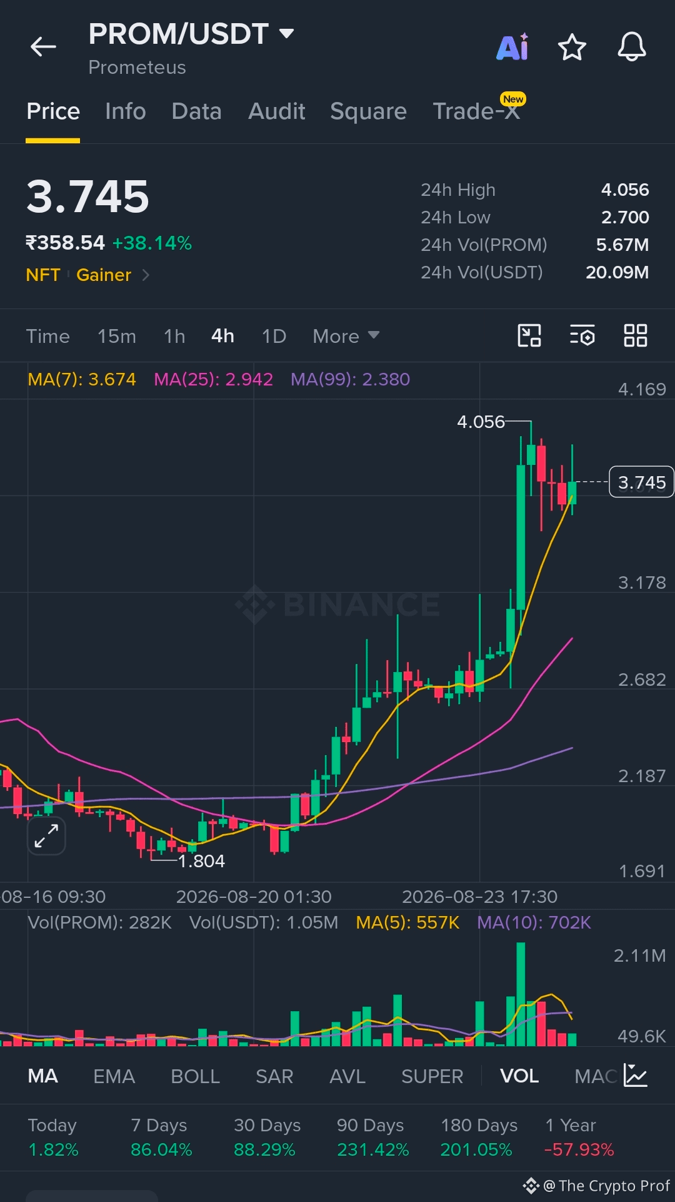Select the 1D timeframe
The width and height of the screenshot is (675, 1202).
274,336
